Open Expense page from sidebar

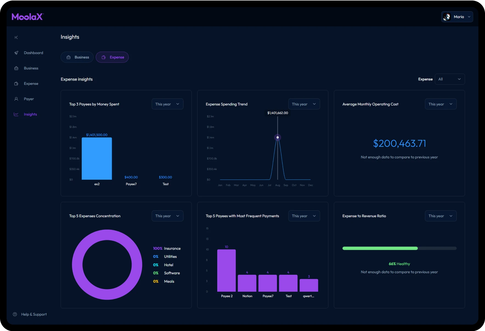point(31,84)
